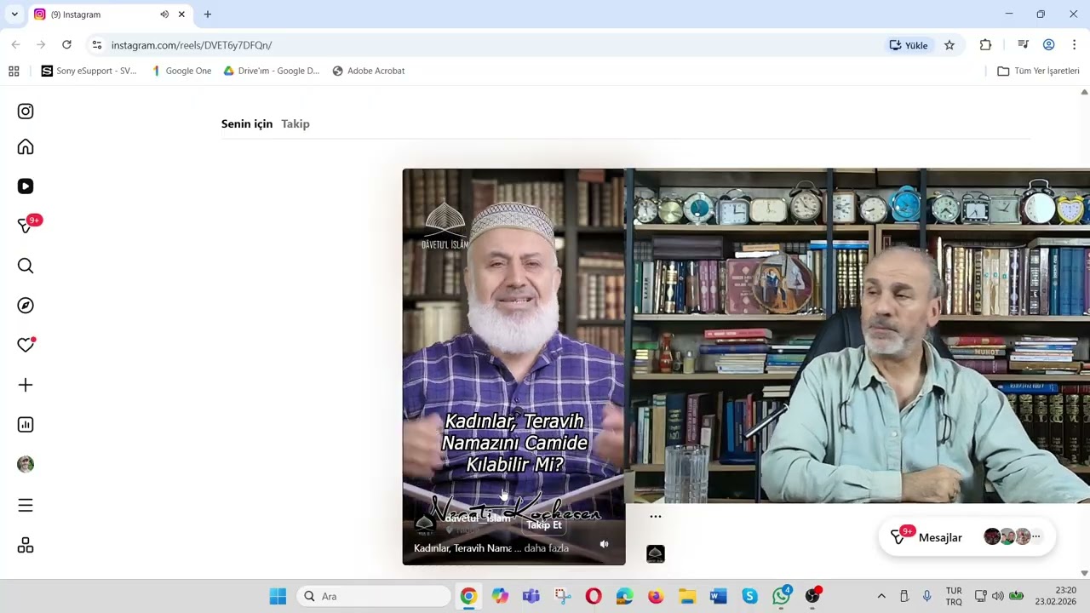Click the taskbar Ara search box
The image size is (1090, 613).
[375, 596]
